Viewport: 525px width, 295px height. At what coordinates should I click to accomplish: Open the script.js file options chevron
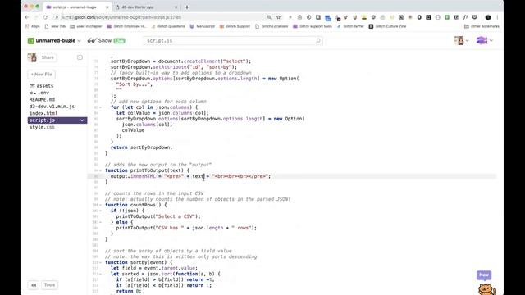82,120
